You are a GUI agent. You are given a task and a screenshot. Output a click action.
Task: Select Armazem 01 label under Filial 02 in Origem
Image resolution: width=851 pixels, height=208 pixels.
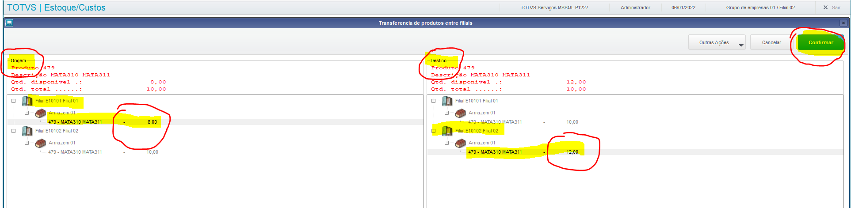(x=62, y=143)
